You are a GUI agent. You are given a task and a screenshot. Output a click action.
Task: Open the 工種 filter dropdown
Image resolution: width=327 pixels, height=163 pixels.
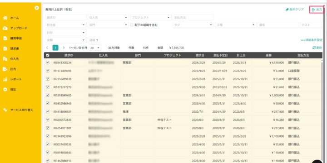236,25
